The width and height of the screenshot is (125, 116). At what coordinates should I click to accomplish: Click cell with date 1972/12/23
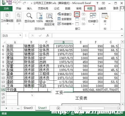coord(63,46)
